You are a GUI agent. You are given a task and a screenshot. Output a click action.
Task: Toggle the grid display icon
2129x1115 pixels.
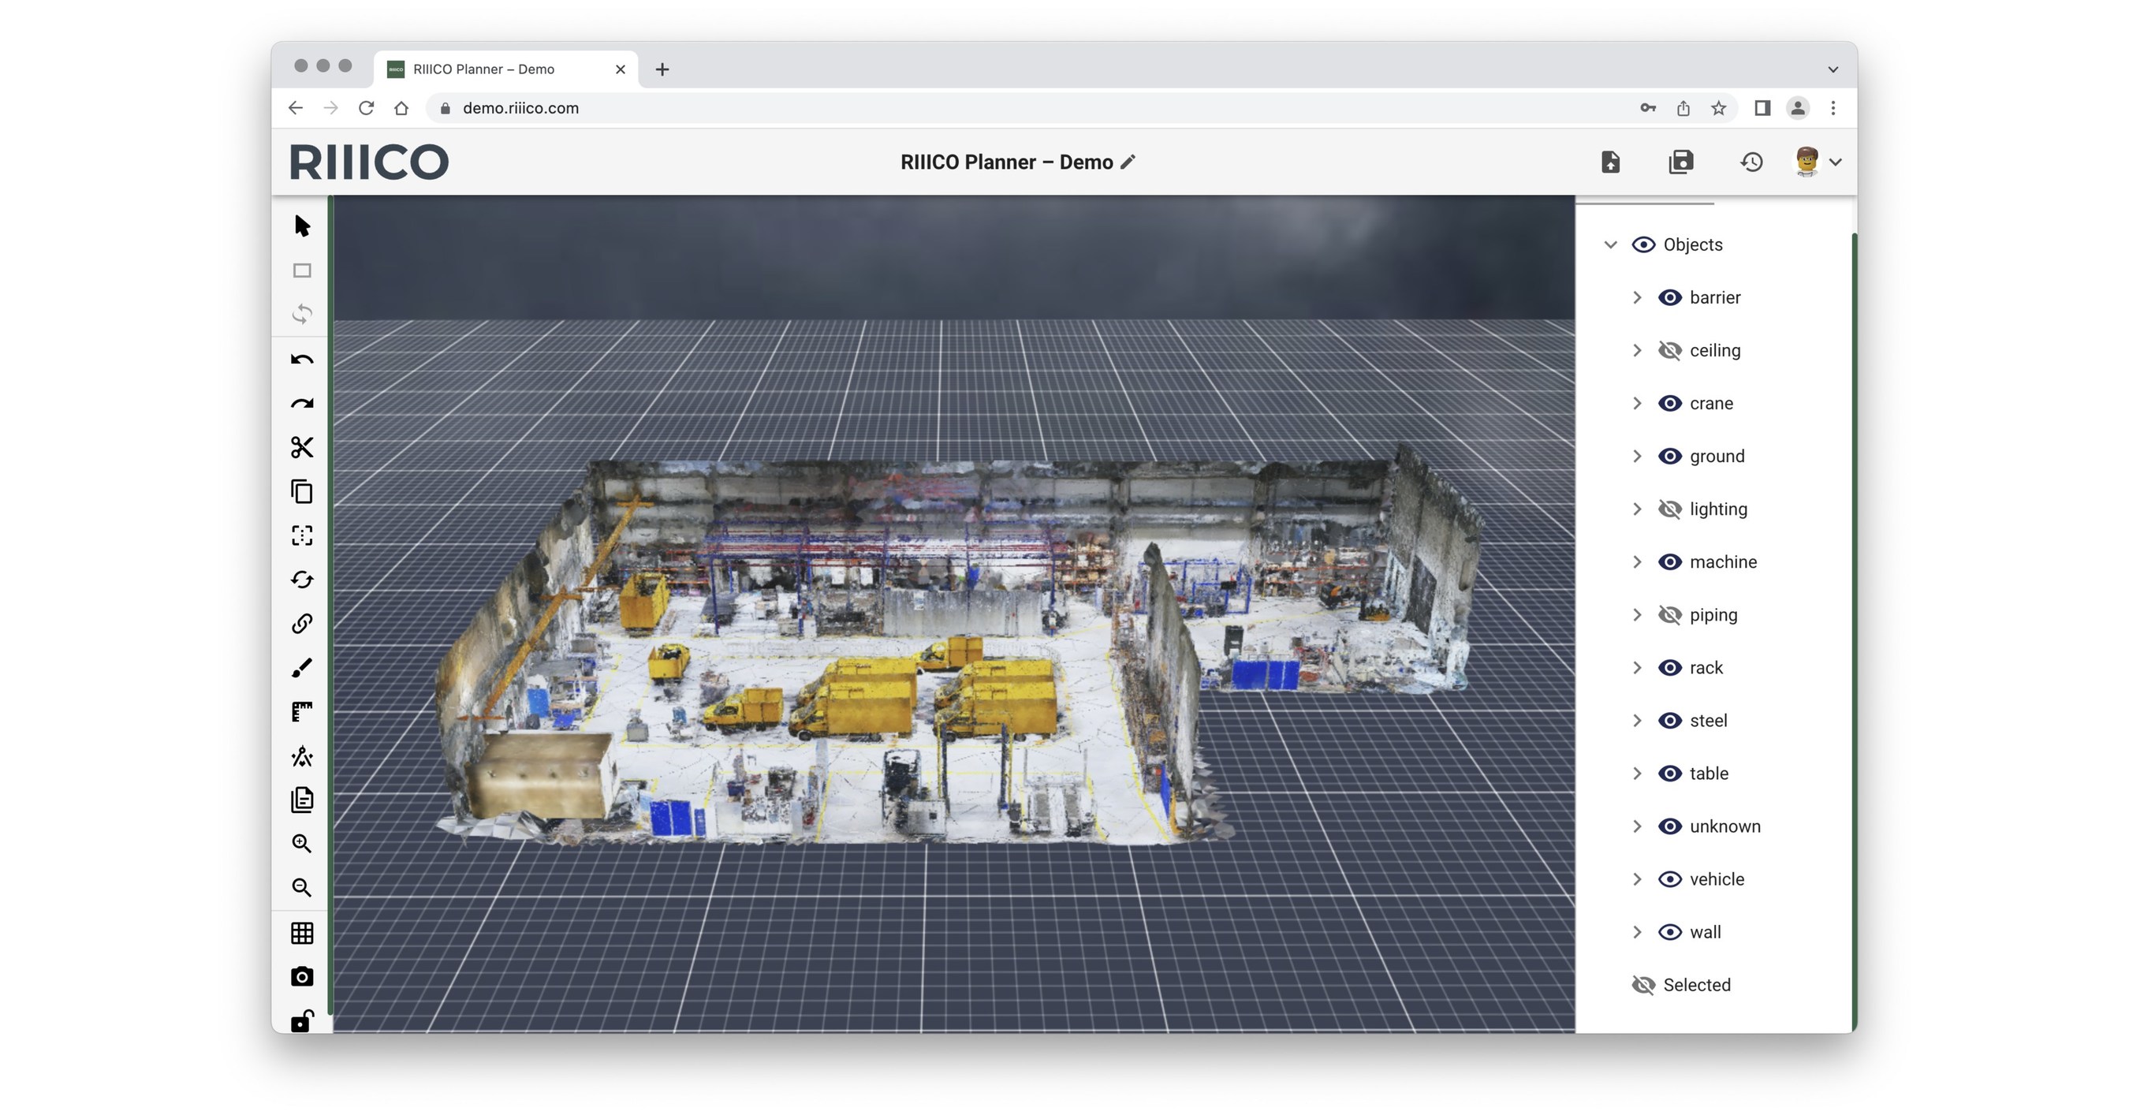(x=302, y=933)
